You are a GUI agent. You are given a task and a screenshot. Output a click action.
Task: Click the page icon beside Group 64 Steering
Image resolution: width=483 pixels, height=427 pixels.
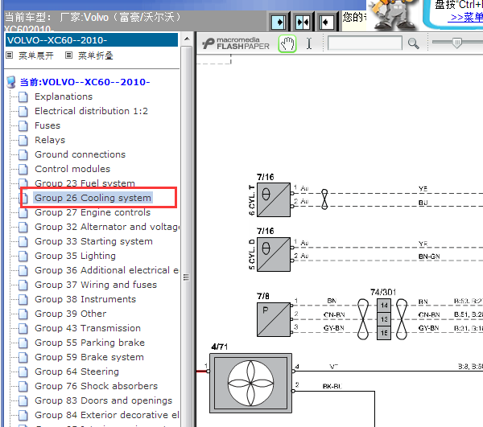(x=23, y=372)
